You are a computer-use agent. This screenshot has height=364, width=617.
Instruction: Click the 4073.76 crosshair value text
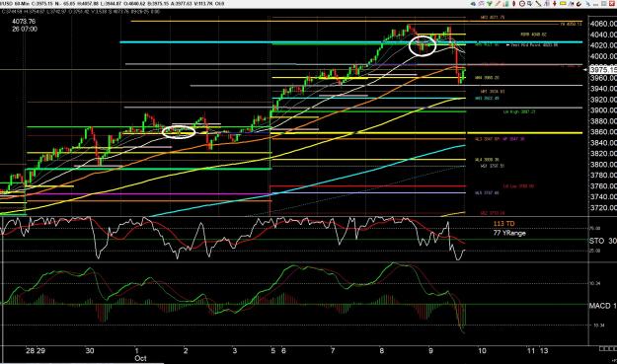point(24,22)
